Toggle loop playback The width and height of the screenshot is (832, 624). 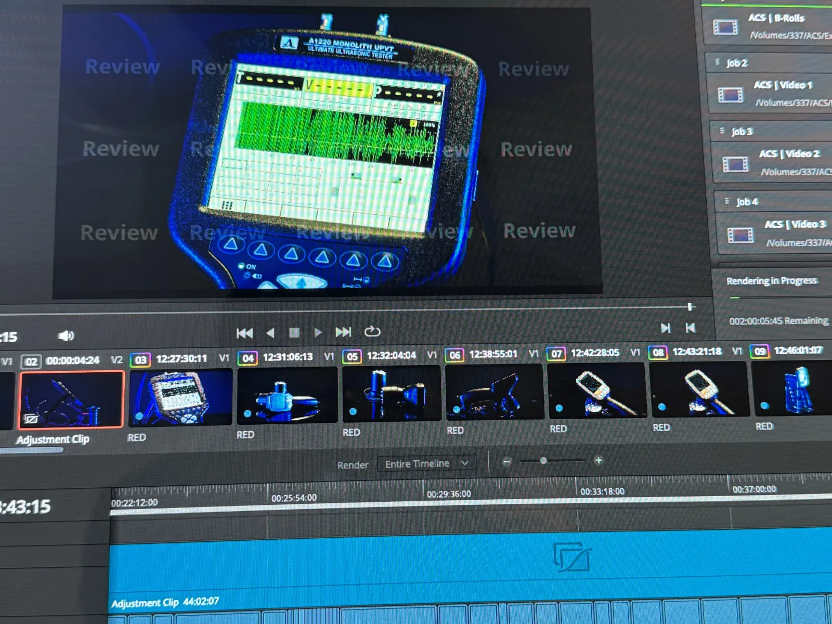click(x=372, y=331)
